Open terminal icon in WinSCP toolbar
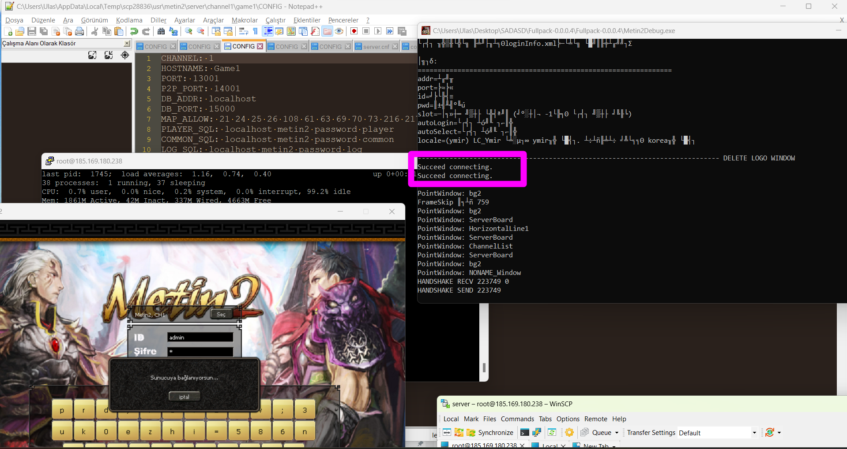Screen dimensions: 847x449 pyautogui.click(x=525, y=432)
